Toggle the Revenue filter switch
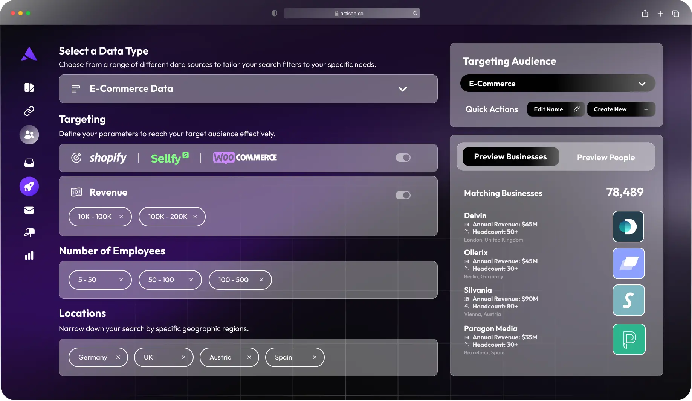This screenshot has width=692, height=401. [403, 195]
